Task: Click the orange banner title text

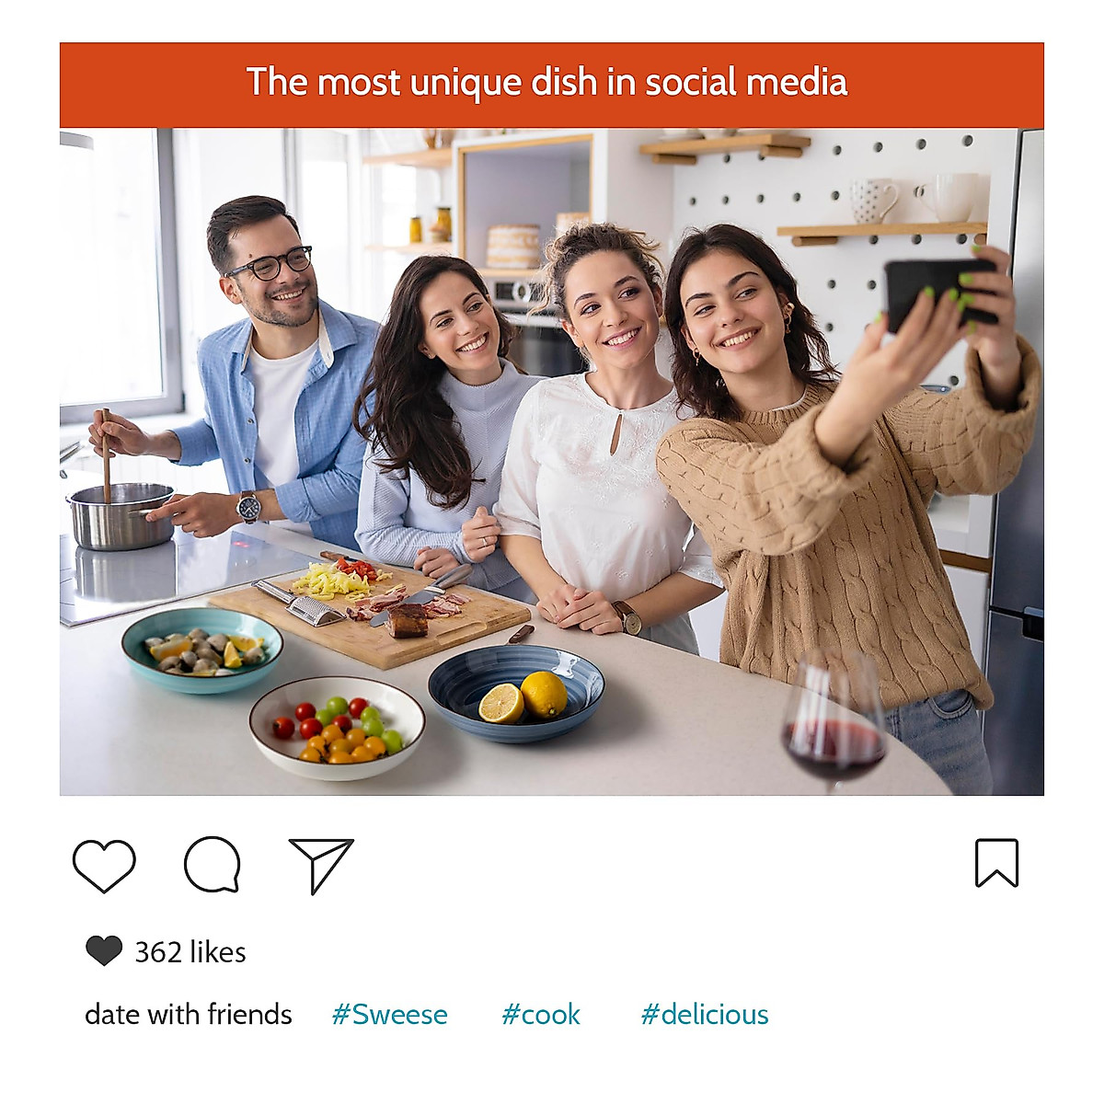Action: 546,82
